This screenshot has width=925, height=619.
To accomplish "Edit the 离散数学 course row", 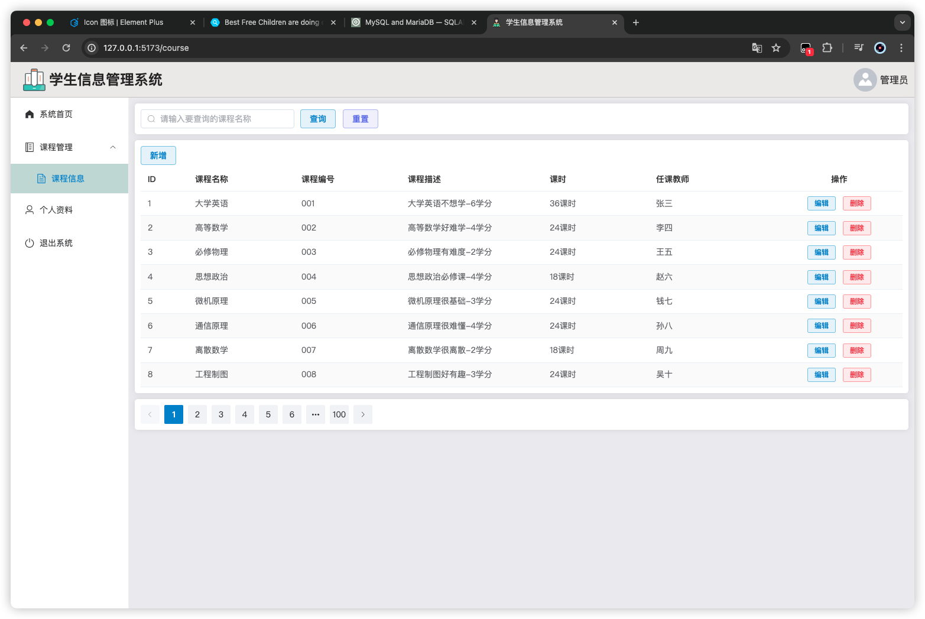I will coord(822,351).
